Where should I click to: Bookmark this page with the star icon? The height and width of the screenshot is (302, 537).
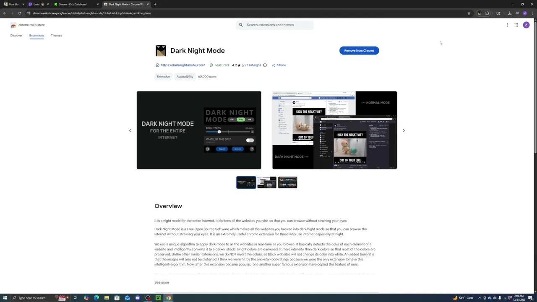pyautogui.click(x=469, y=13)
